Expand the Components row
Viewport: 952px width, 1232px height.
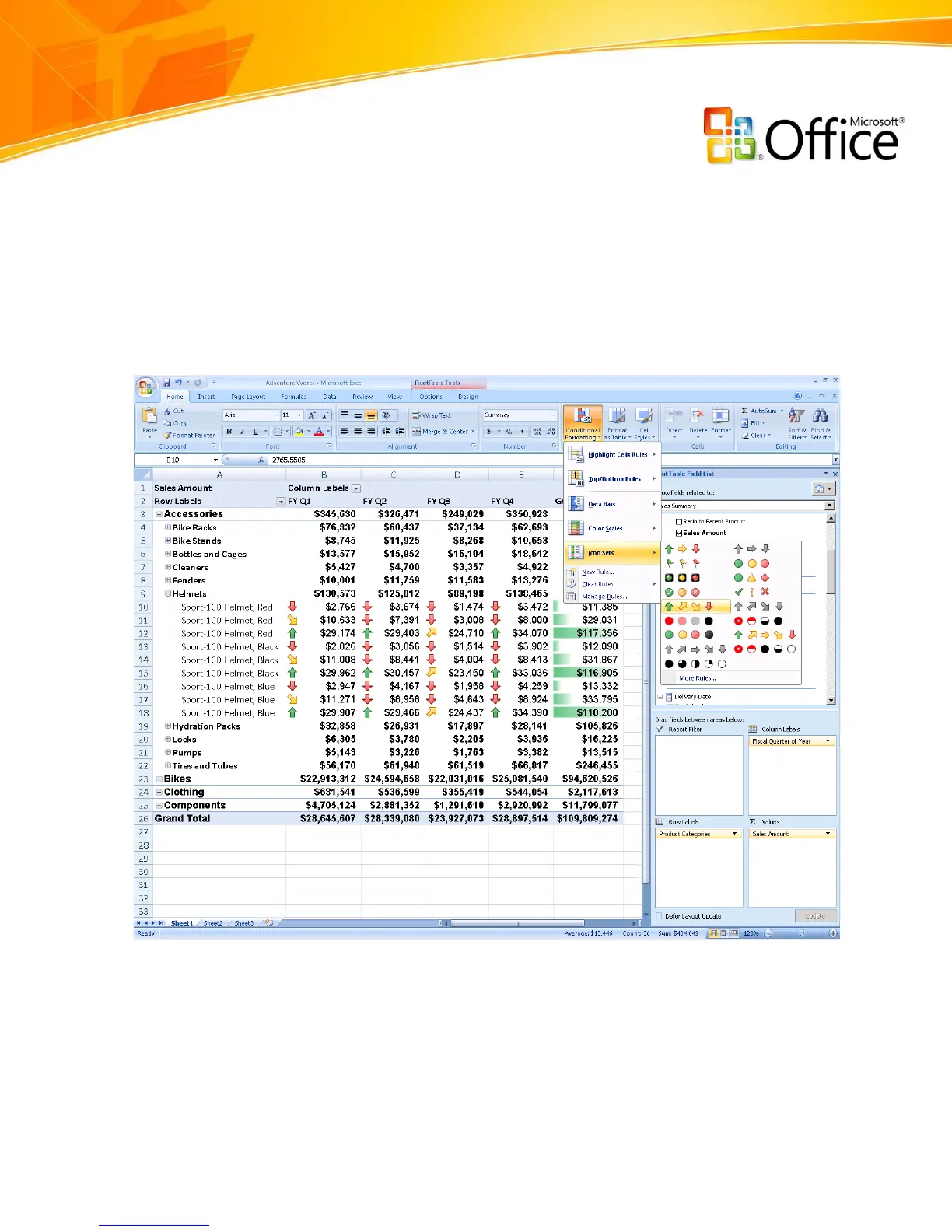tap(159, 805)
